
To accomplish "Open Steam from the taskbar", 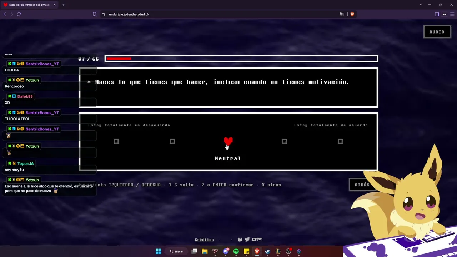I will click(x=267, y=251).
